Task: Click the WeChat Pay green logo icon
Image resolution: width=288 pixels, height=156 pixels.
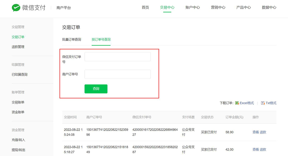Action: (16, 8)
